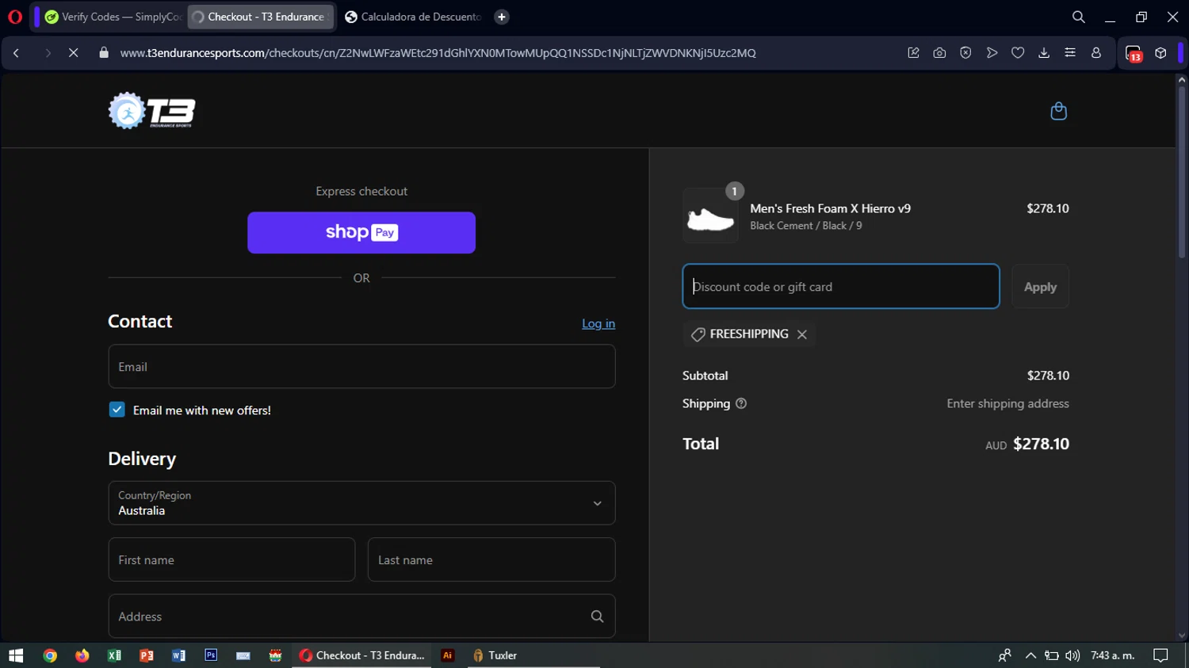Open Adobe Illustrator from the taskbar
This screenshot has height=668, width=1189.
448,655
